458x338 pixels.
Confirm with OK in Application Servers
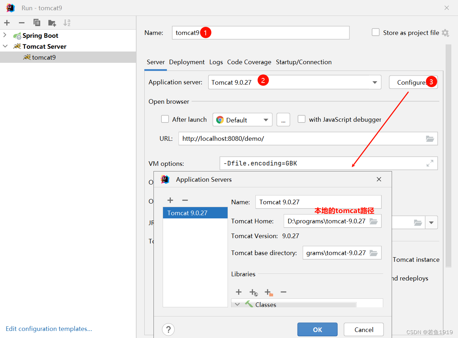[318, 330]
